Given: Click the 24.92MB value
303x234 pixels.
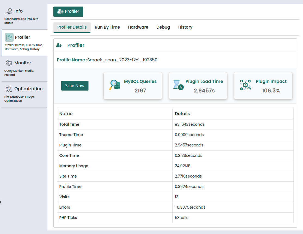Looking at the screenshot, I should tap(183, 166).
